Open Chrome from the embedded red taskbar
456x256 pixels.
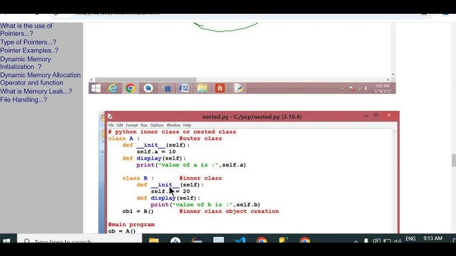pyautogui.click(x=130, y=88)
